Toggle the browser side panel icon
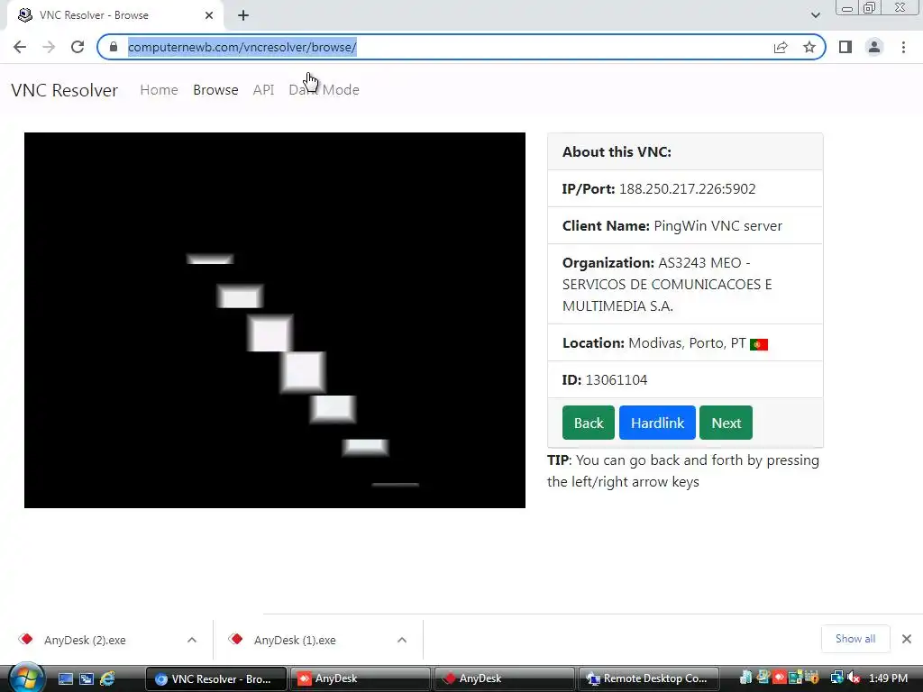The height and width of the screenshot is (692, 923). pyautogui.click(x=845, y=47)
